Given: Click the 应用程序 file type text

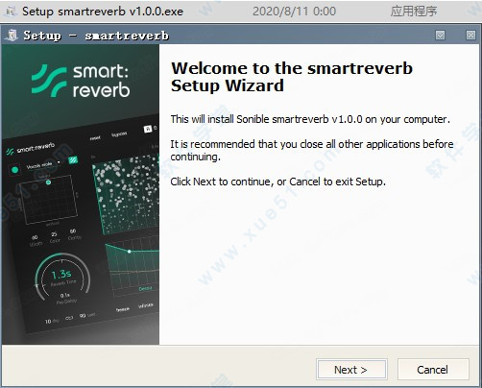Looking at the screenshot, I should point(414,12).
